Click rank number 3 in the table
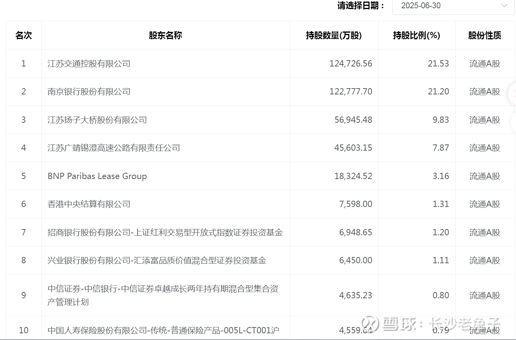Image resolution: width=516 pixels, height=340 pixels. point(24,120)
